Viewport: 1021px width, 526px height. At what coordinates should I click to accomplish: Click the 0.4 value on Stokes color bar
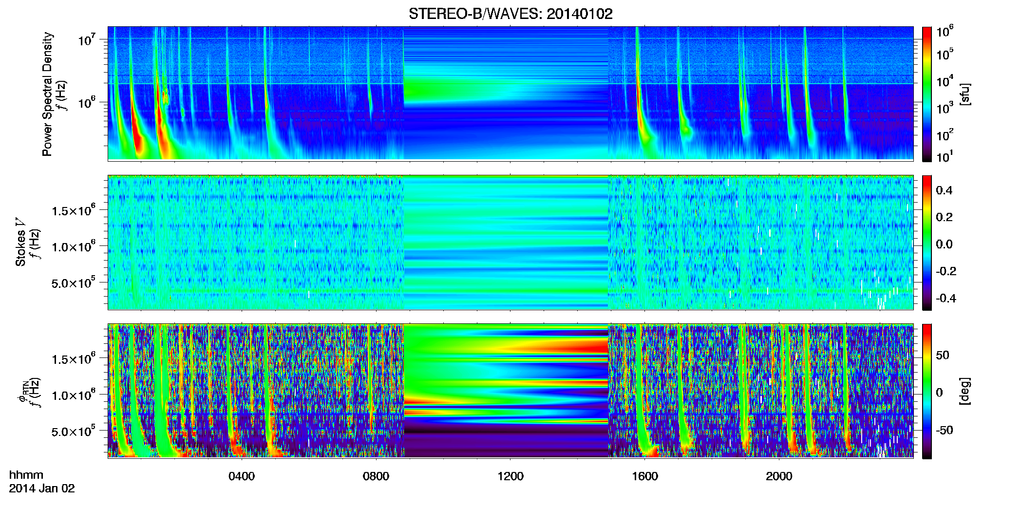[x=944, y=190]
